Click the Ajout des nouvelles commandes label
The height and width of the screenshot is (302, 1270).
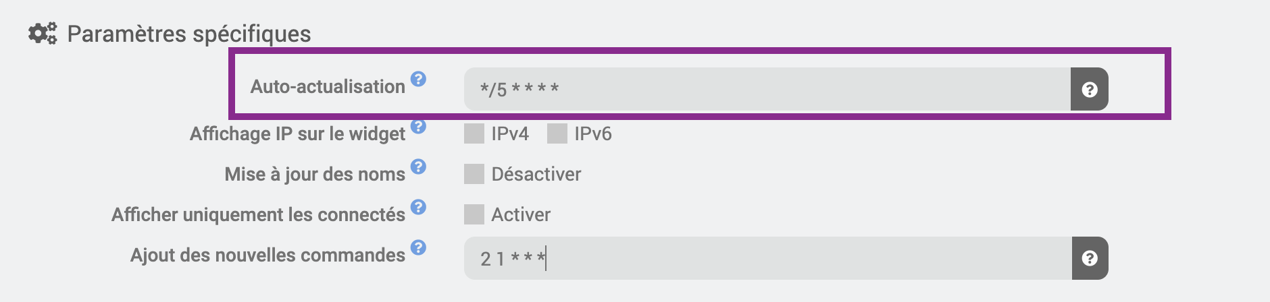[x=268, y=255]
